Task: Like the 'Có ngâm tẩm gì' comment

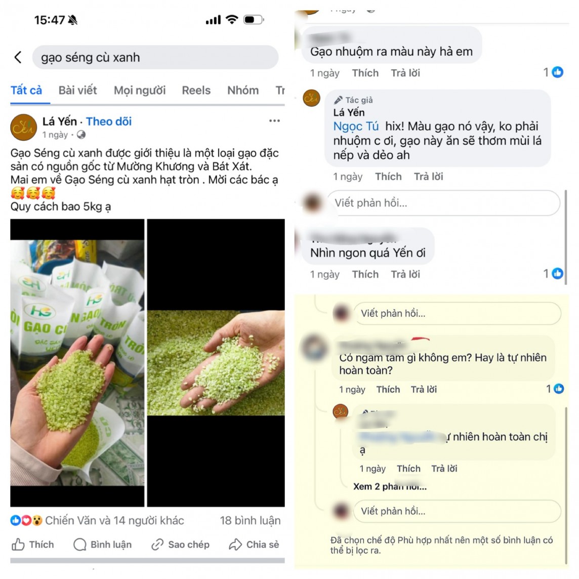Action: 388,389
